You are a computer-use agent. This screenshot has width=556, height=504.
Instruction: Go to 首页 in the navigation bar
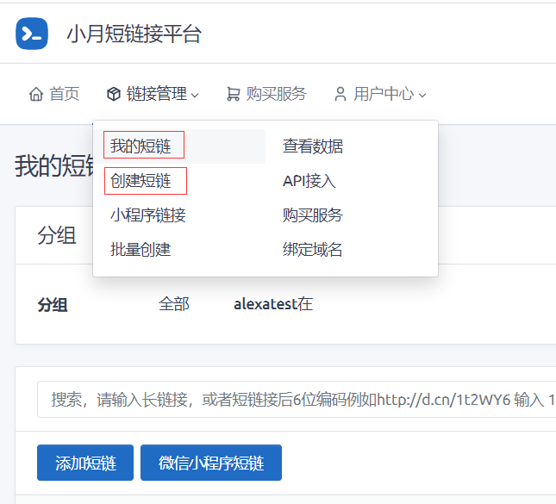click(54, 94)
